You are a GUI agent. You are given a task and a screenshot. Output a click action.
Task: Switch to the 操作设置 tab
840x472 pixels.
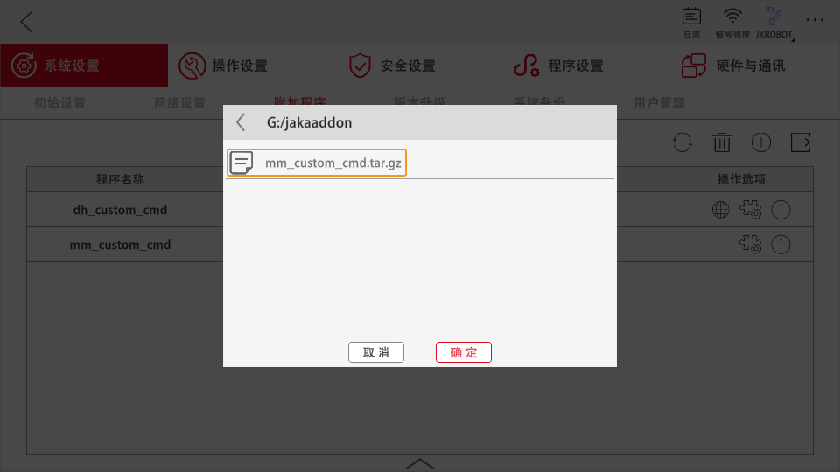point(223,66)
